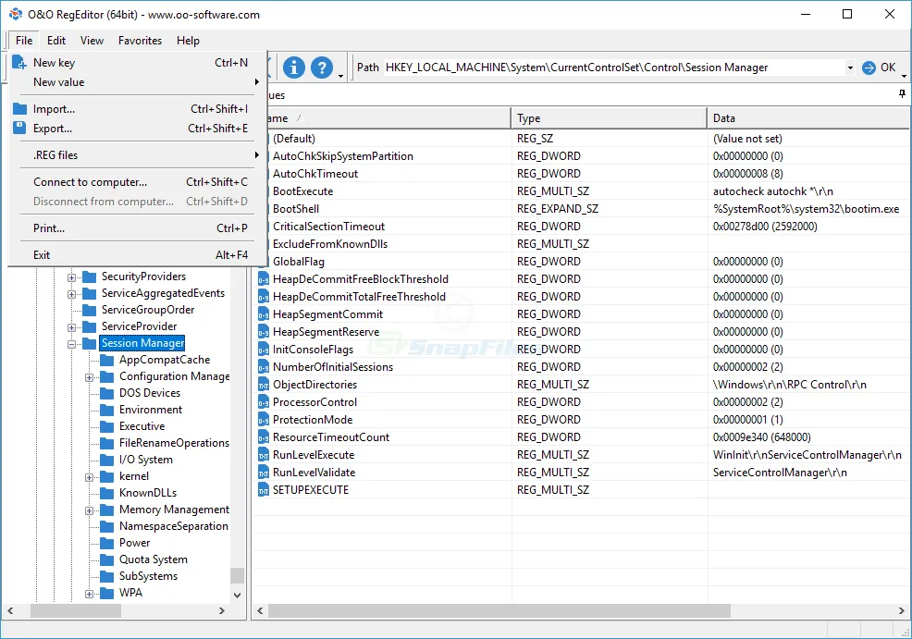Click the Power folder icon in tree
This screenshot has height=639, width=912.
[x=107, y=543]
